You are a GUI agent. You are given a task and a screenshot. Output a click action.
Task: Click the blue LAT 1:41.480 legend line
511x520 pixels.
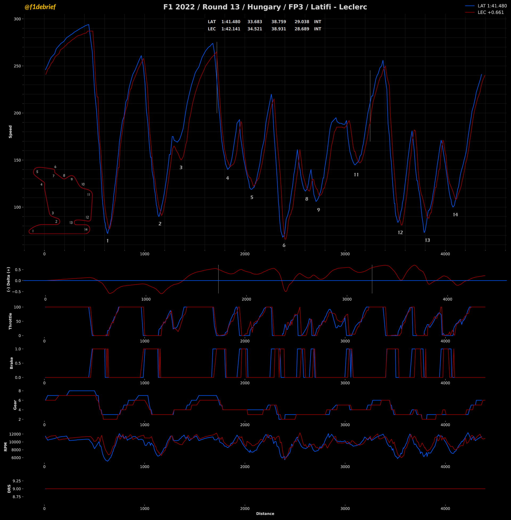[470, 6]
